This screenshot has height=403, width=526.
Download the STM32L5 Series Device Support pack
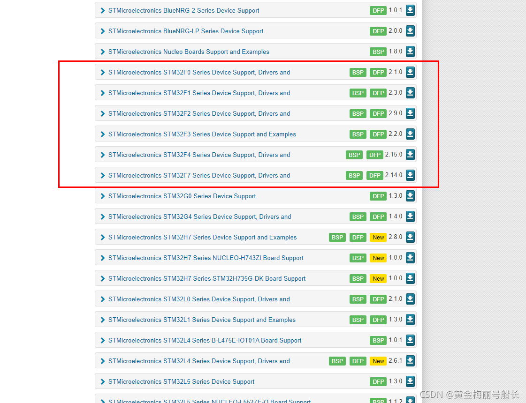pyautogui.click(x=410, y=381)
